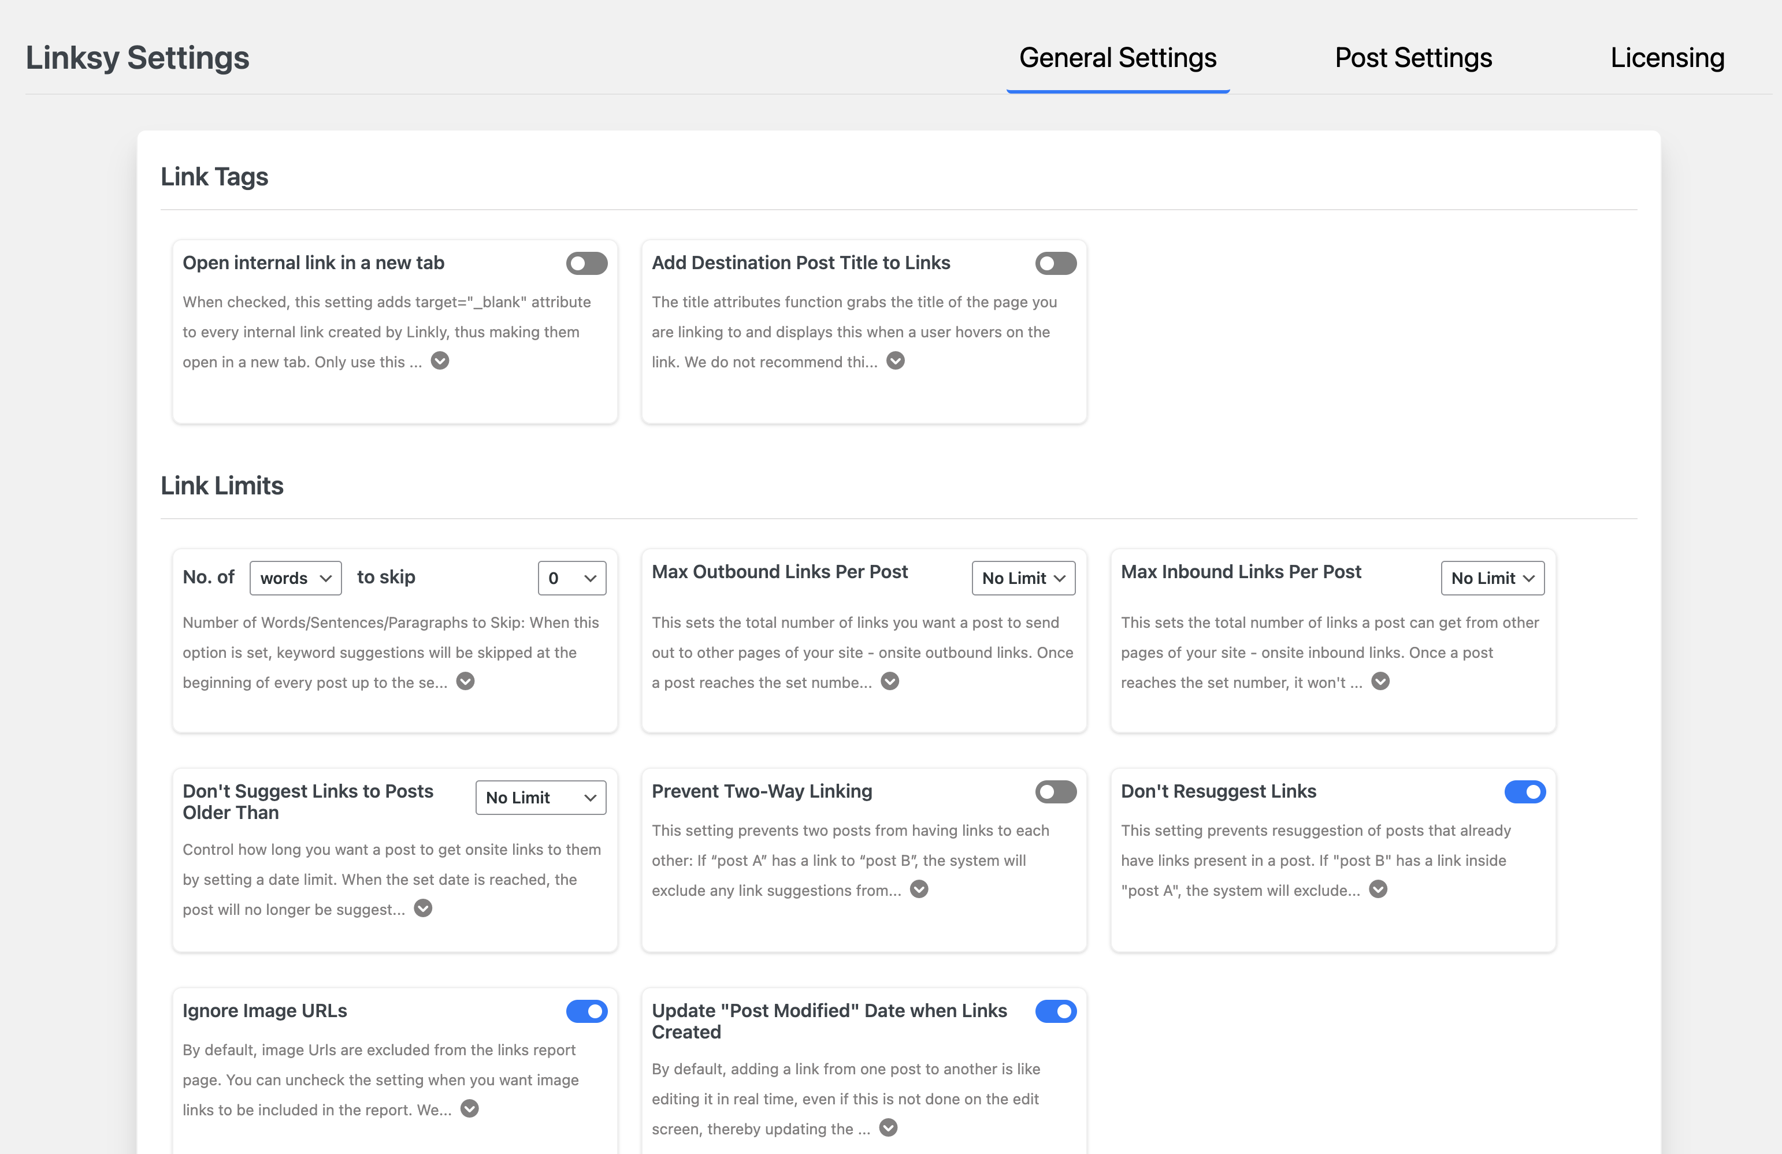1782x1154 pixels.
Task: Toggle Update Post Modified Date switch
Action: pos(1056,1012)
